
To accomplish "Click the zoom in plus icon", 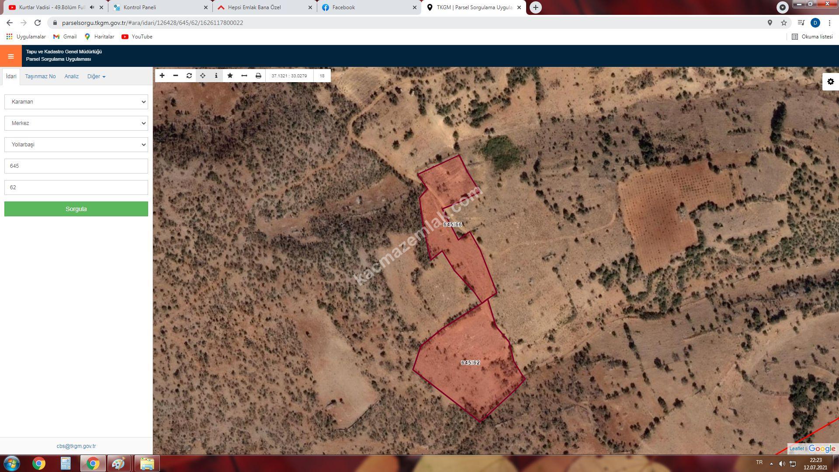I will tap(162, 76).
